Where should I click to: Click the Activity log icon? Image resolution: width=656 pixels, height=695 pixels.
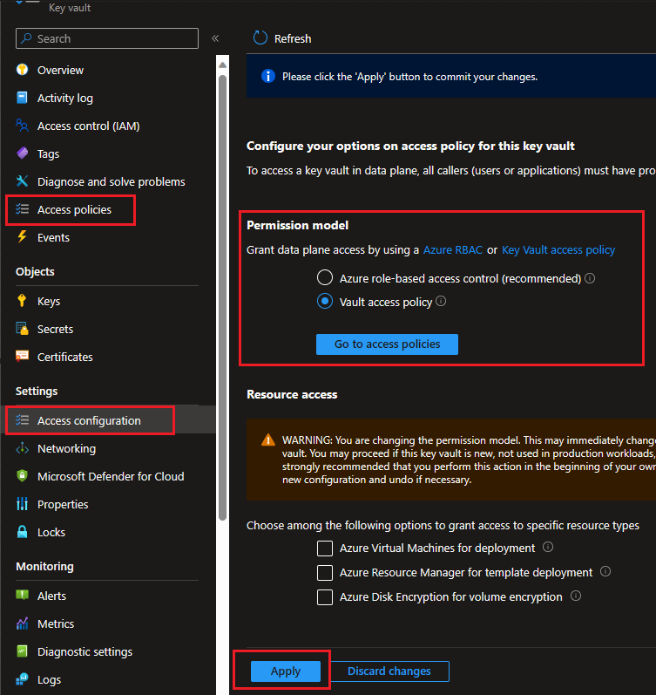click(22, 98)
